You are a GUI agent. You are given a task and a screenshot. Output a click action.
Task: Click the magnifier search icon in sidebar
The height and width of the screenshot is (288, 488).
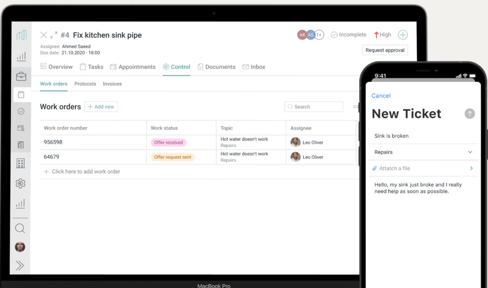pyautogui.click(x=20, y=229)
